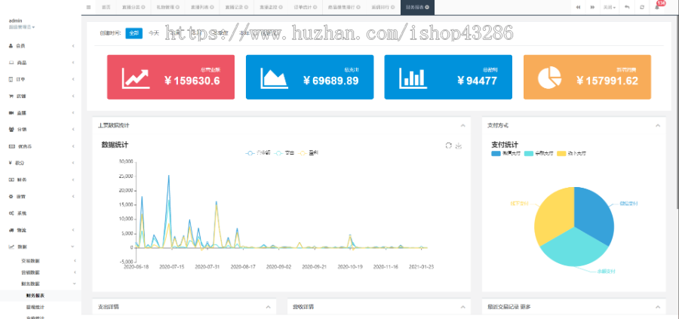679x319 pixels.
Task: Click the back arrow icon in top bar
Action: (x=627, y=8)
